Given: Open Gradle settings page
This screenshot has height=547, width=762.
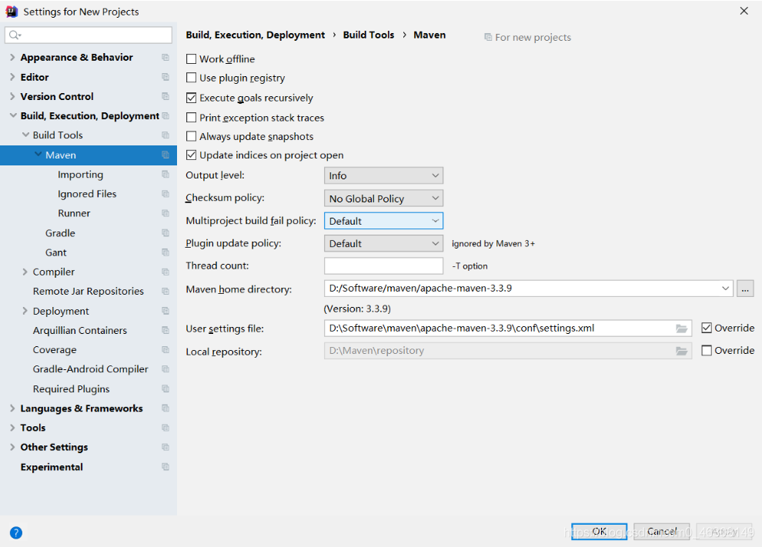Looking at the screenshot, I should (60, 233).
